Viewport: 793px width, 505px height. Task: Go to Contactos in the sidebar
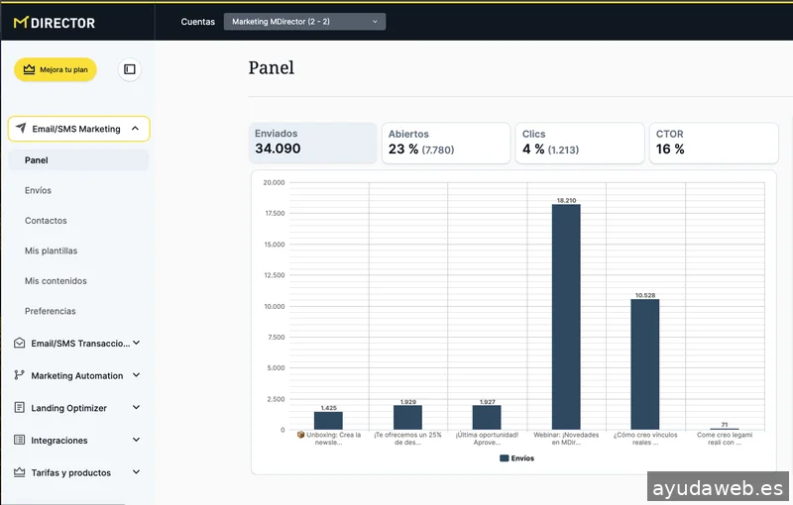tap(46, 221)
